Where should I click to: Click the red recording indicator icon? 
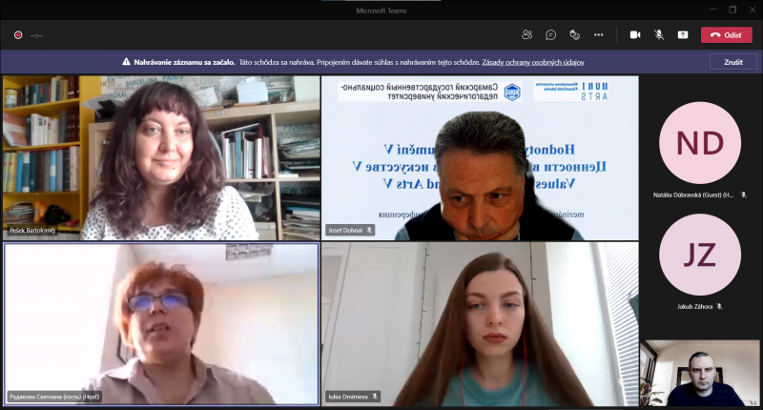pyautogui.click(x=17, y=35)
